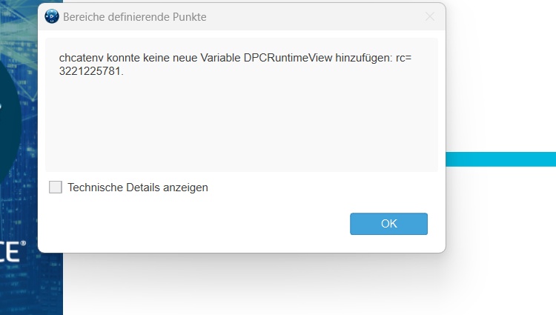Close the Bereiche definierende Punkte dialog

click(430, 16)
